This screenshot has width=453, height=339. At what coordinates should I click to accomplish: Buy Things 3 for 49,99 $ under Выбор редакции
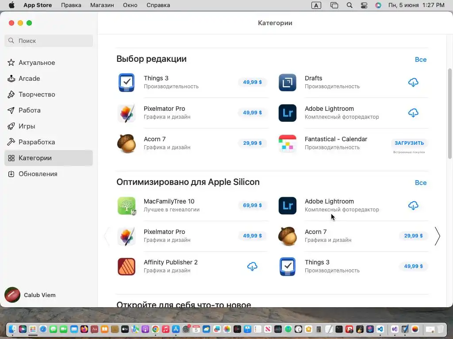coord(252,82)
